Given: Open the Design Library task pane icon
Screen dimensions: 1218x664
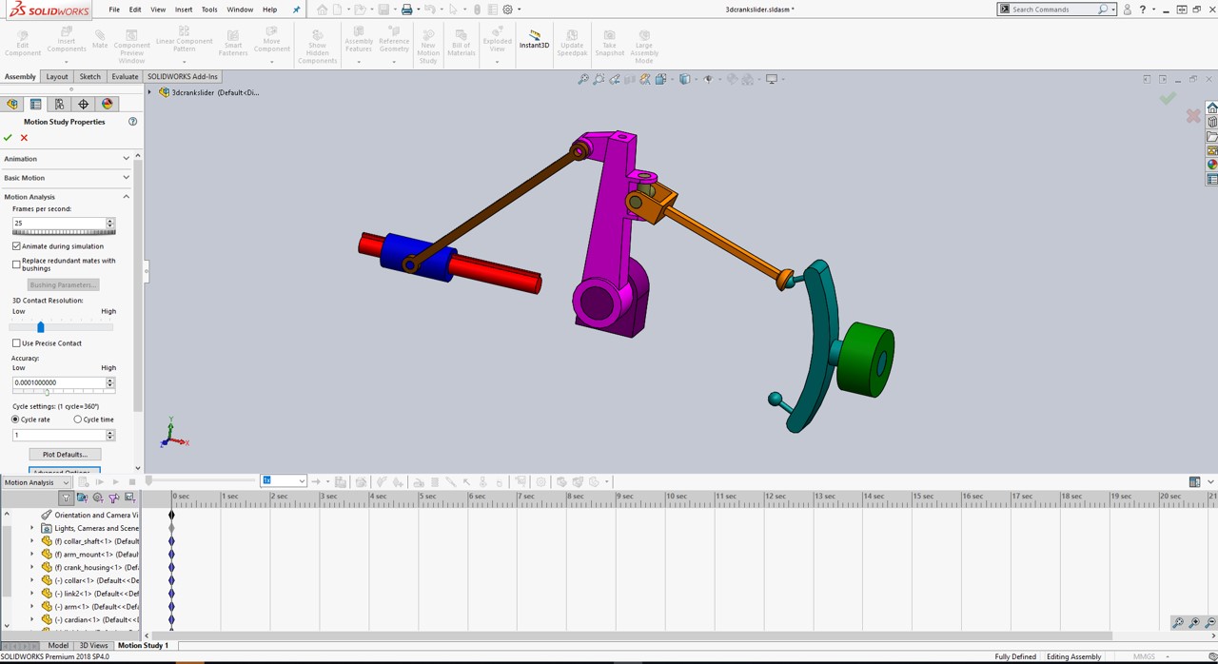Looking at the screenshot, I should [x=1212, y=122].
